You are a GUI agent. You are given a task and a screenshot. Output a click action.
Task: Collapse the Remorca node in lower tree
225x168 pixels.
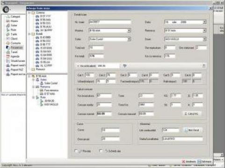[33, 87]
